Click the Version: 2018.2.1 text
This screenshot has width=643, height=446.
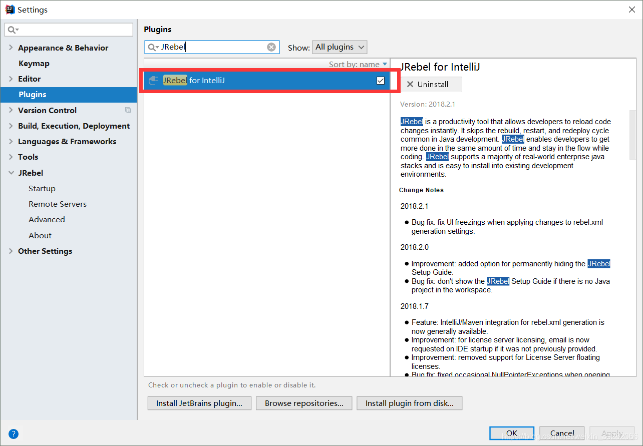pos(428,104)
